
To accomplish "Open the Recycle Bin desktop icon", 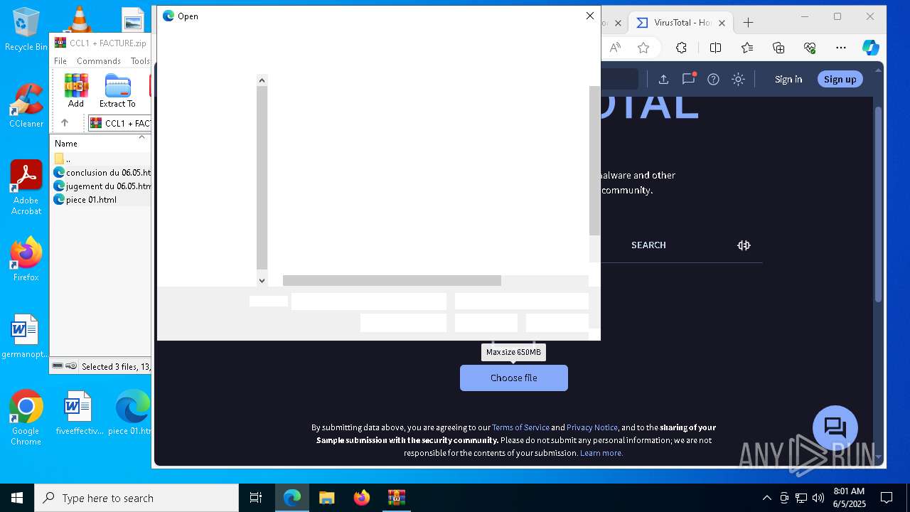I will pyautogui.click(x=26, y=28).
